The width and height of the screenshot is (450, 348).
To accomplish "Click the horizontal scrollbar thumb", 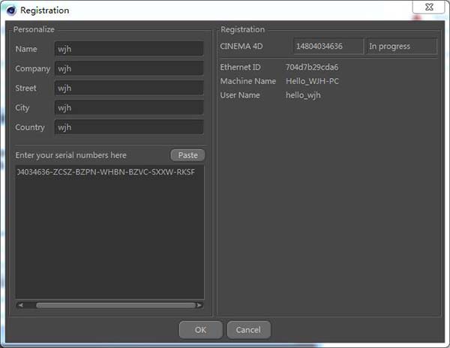I will point(116,305).
